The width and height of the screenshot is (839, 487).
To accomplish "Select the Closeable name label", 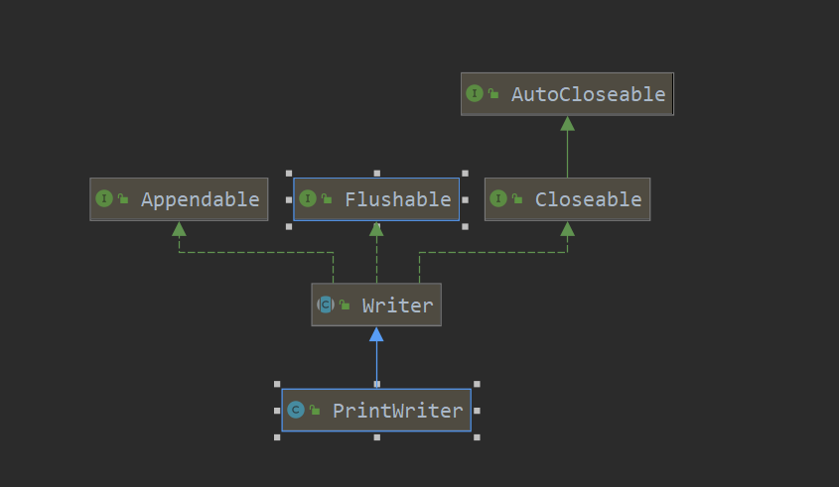I will point(588,199).
